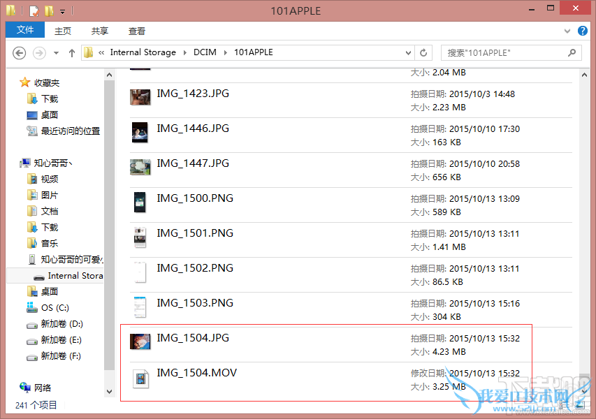Open recent locations dropdown arrow
The width and height of the screenshot is (596, 419).
click(x=57, y=53)
